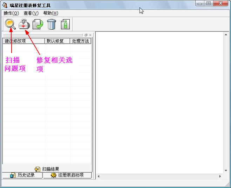Switch to the 注册表启动项 tab
This screenshot has height=188, width=231.
(x=67, y=175)
